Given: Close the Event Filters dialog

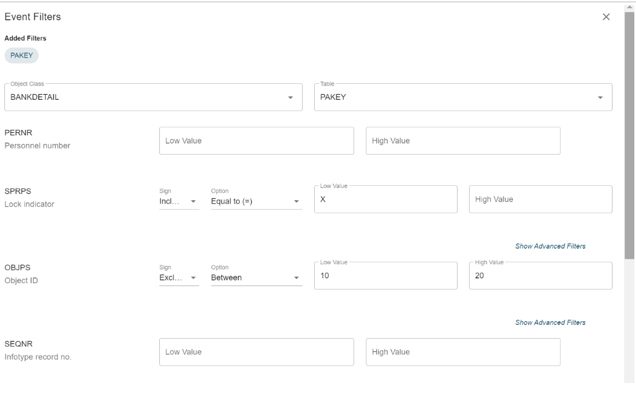Looking at the screenshot, I should (606, 17).
